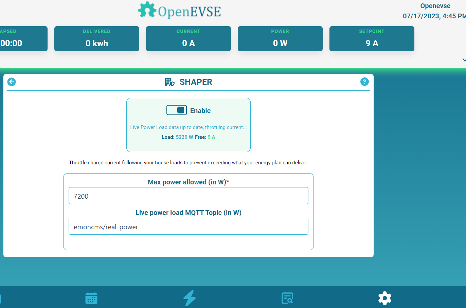
Task: Expand the chevron below the status cards
Action: pyautogui.click(x=464, y=60)
